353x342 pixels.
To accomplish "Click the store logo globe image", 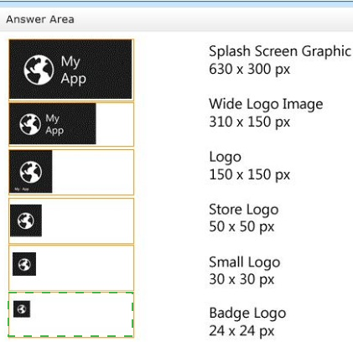I will [26, 220].
